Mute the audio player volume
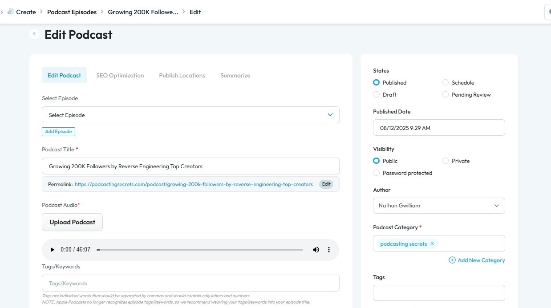551x308 pixels. tap(316, 250)
